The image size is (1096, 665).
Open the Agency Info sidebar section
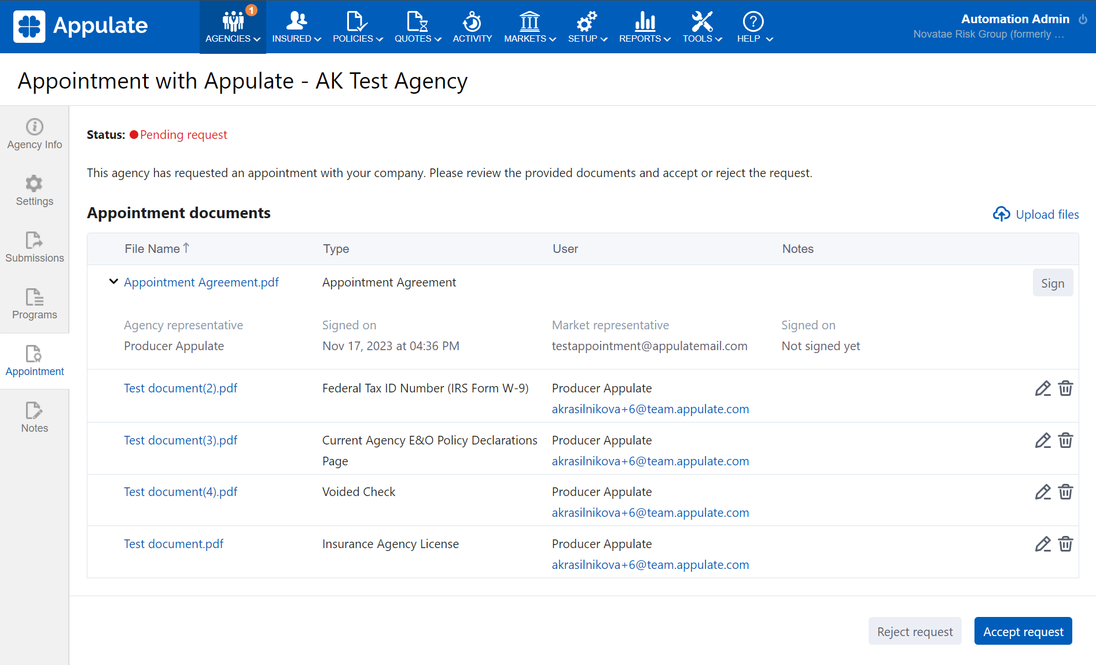[34, 134]
